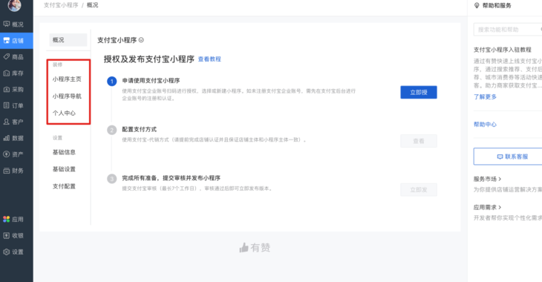Image resolution: width=542 pixels, height=282 pixels.
Task: Click the 了解更多 link
Action: point(485,96)
